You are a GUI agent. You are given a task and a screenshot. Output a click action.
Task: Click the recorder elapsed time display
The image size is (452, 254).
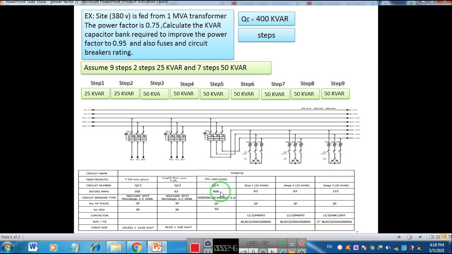click(226, 248)
